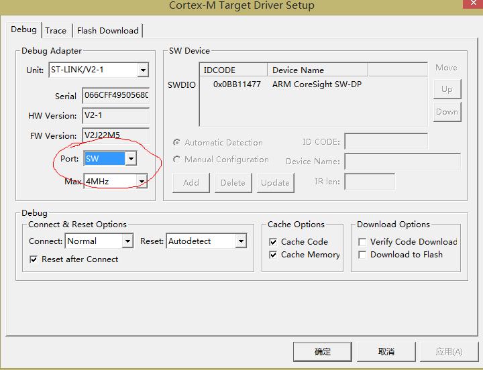The width and height of the screenshot is (483, 370).
Task: Click the Device Name input field
Action: 402,162
